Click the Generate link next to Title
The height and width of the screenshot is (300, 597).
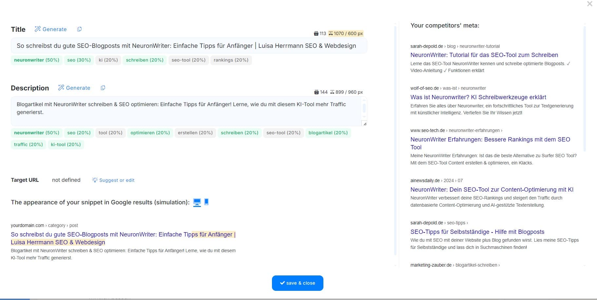50,29
